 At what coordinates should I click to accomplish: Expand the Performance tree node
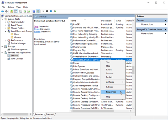pos(6,40)
